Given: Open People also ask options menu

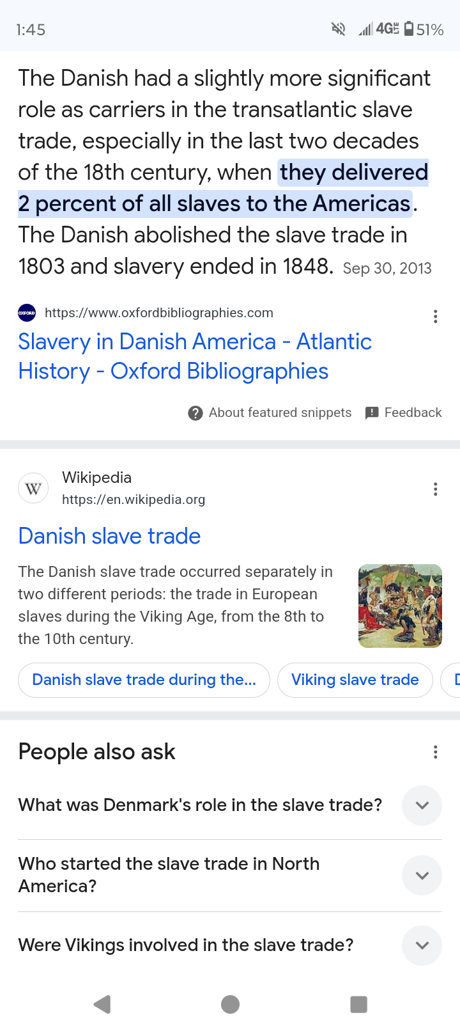Looking at the screenshot, I should 435,752.
